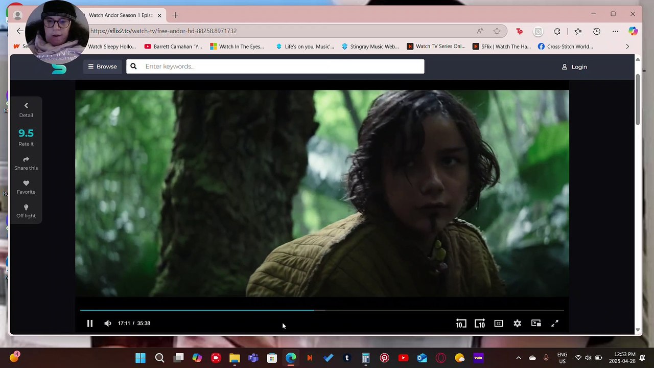Open the Cross-Stitch World... bookmark
654x368 pixels.
pyautogui.click(x=565, y=47)
